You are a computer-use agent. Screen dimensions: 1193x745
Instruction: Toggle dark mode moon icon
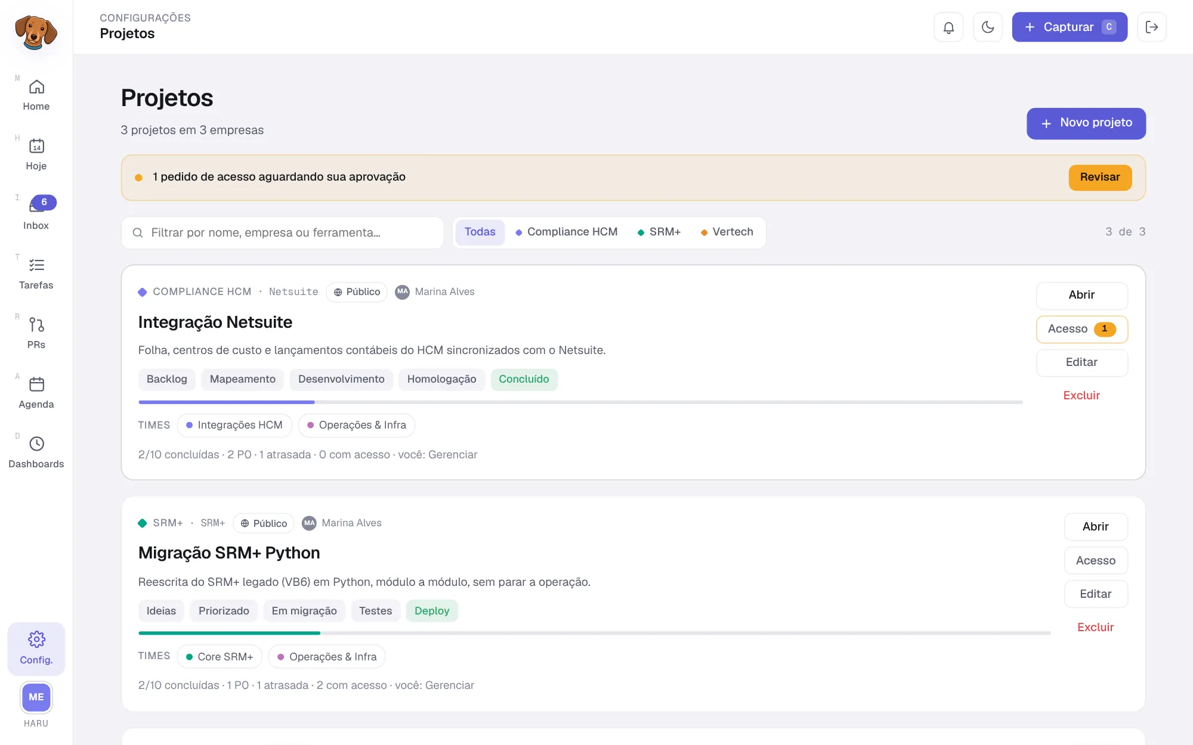988,27
